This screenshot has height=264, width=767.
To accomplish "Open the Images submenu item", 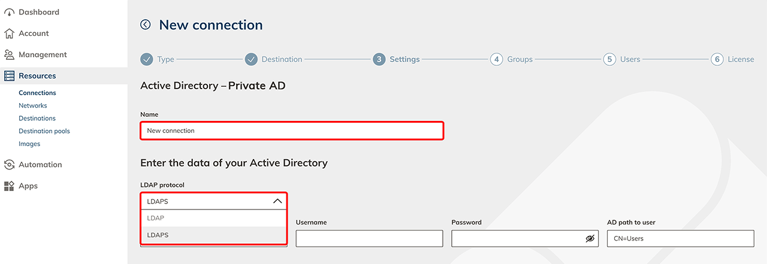I will click(x=29, y=144).
